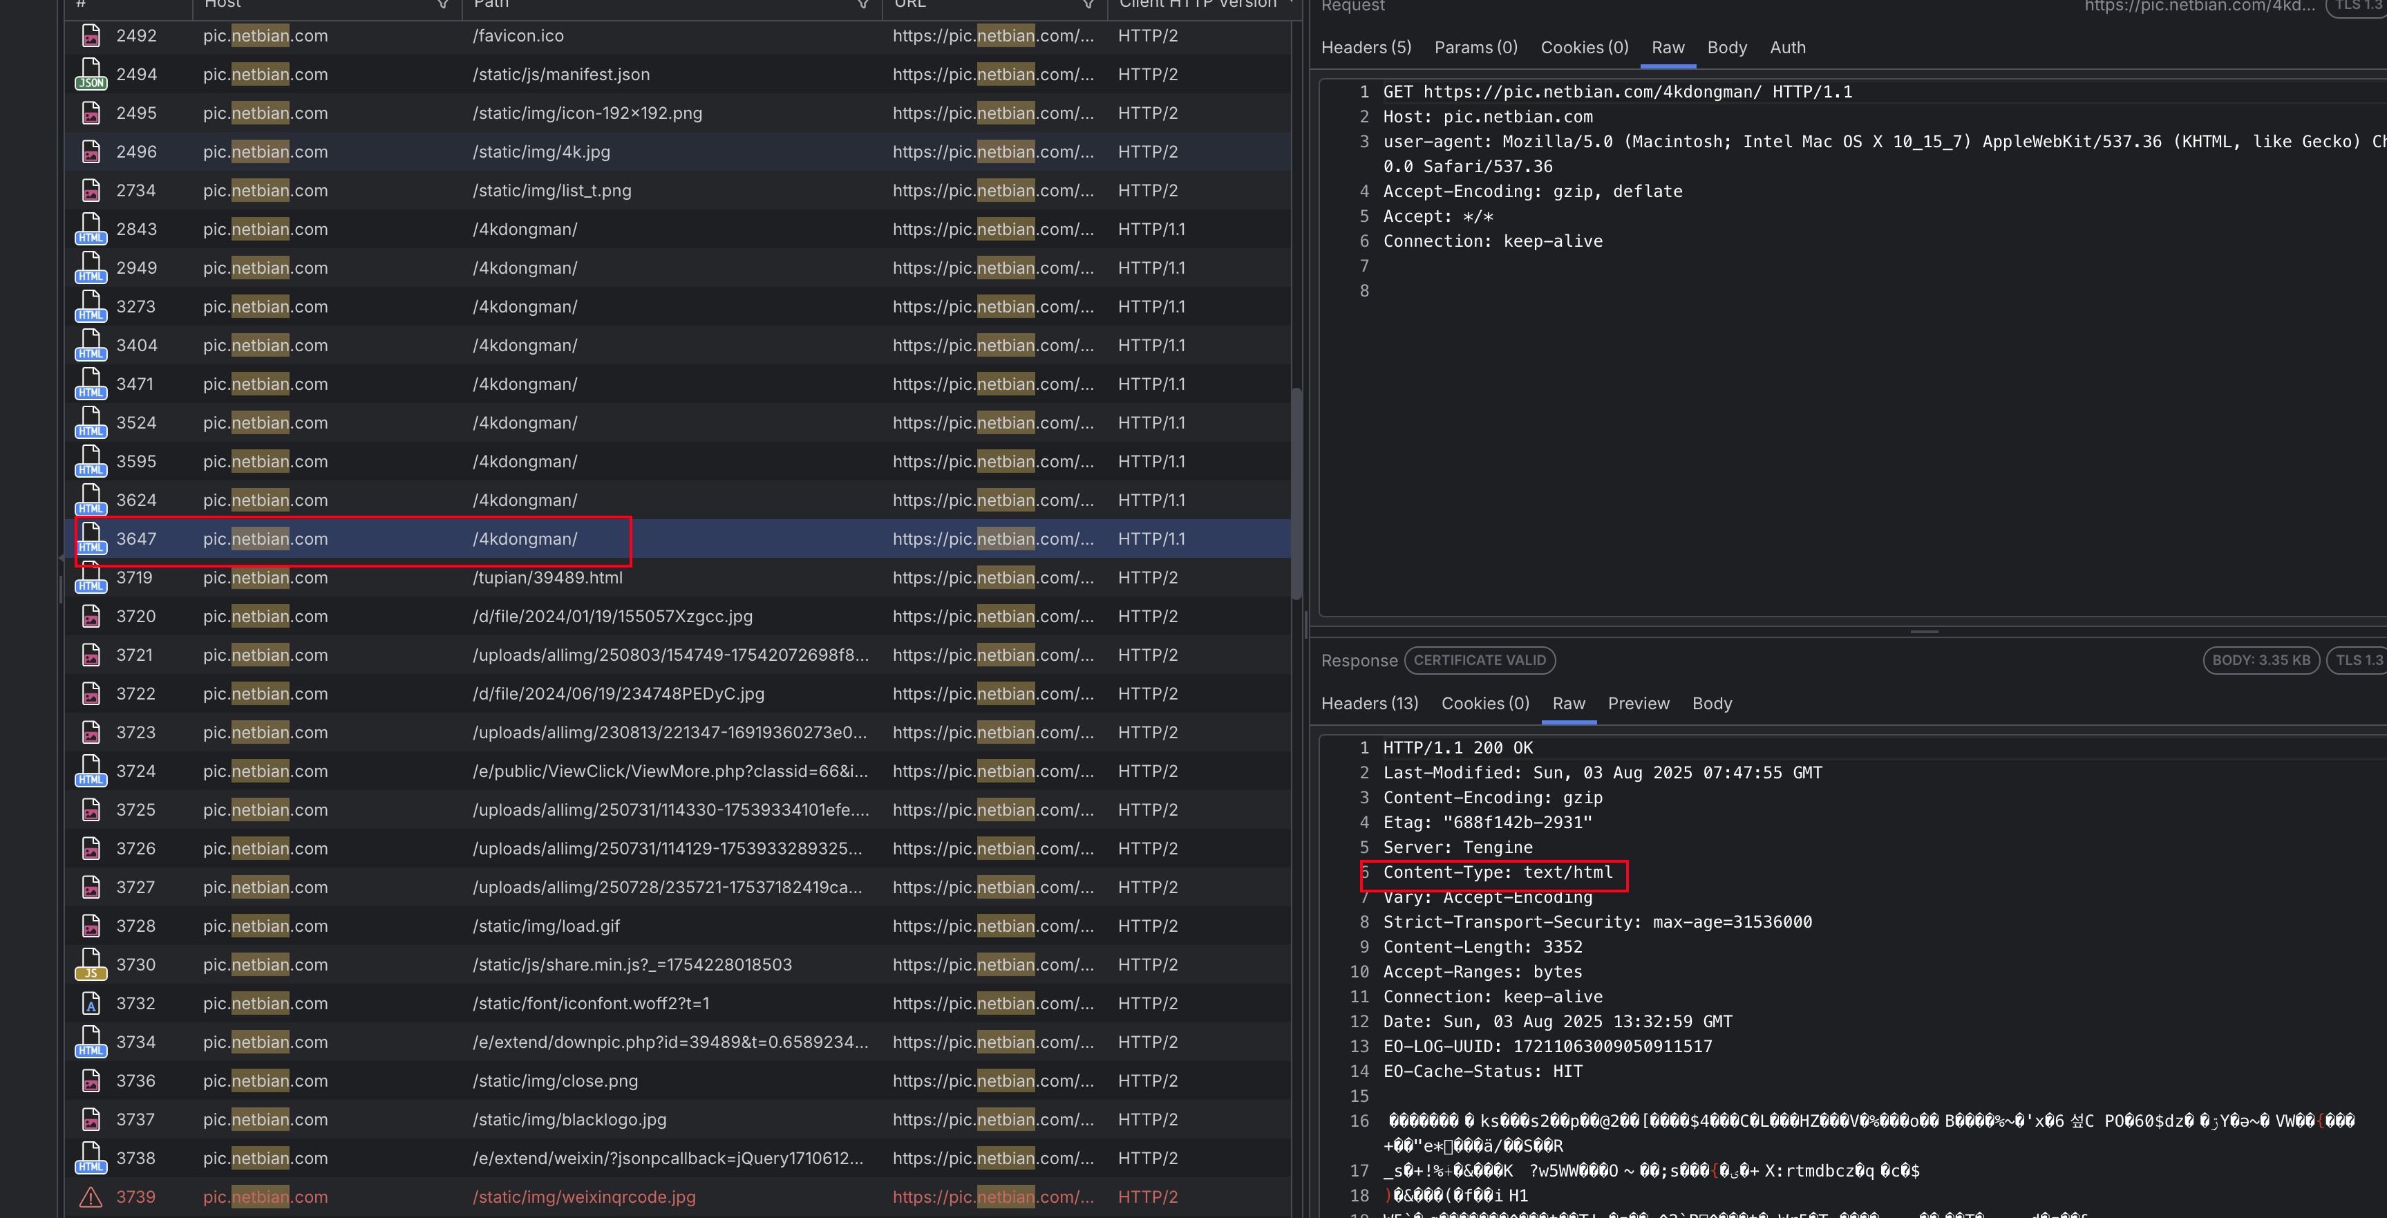Open the Host column filter
2387x1218 pixels.
(x=443, y=5)
